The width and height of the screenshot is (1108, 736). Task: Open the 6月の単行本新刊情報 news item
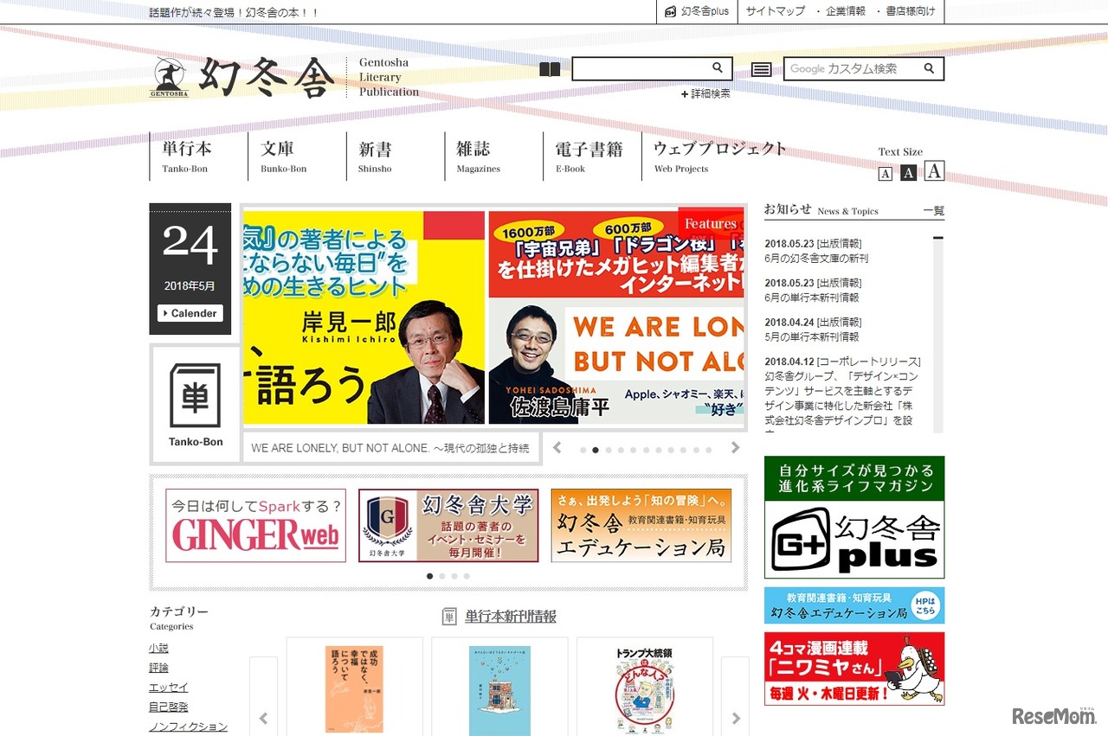pyautogui.click(x=812, y=298)
